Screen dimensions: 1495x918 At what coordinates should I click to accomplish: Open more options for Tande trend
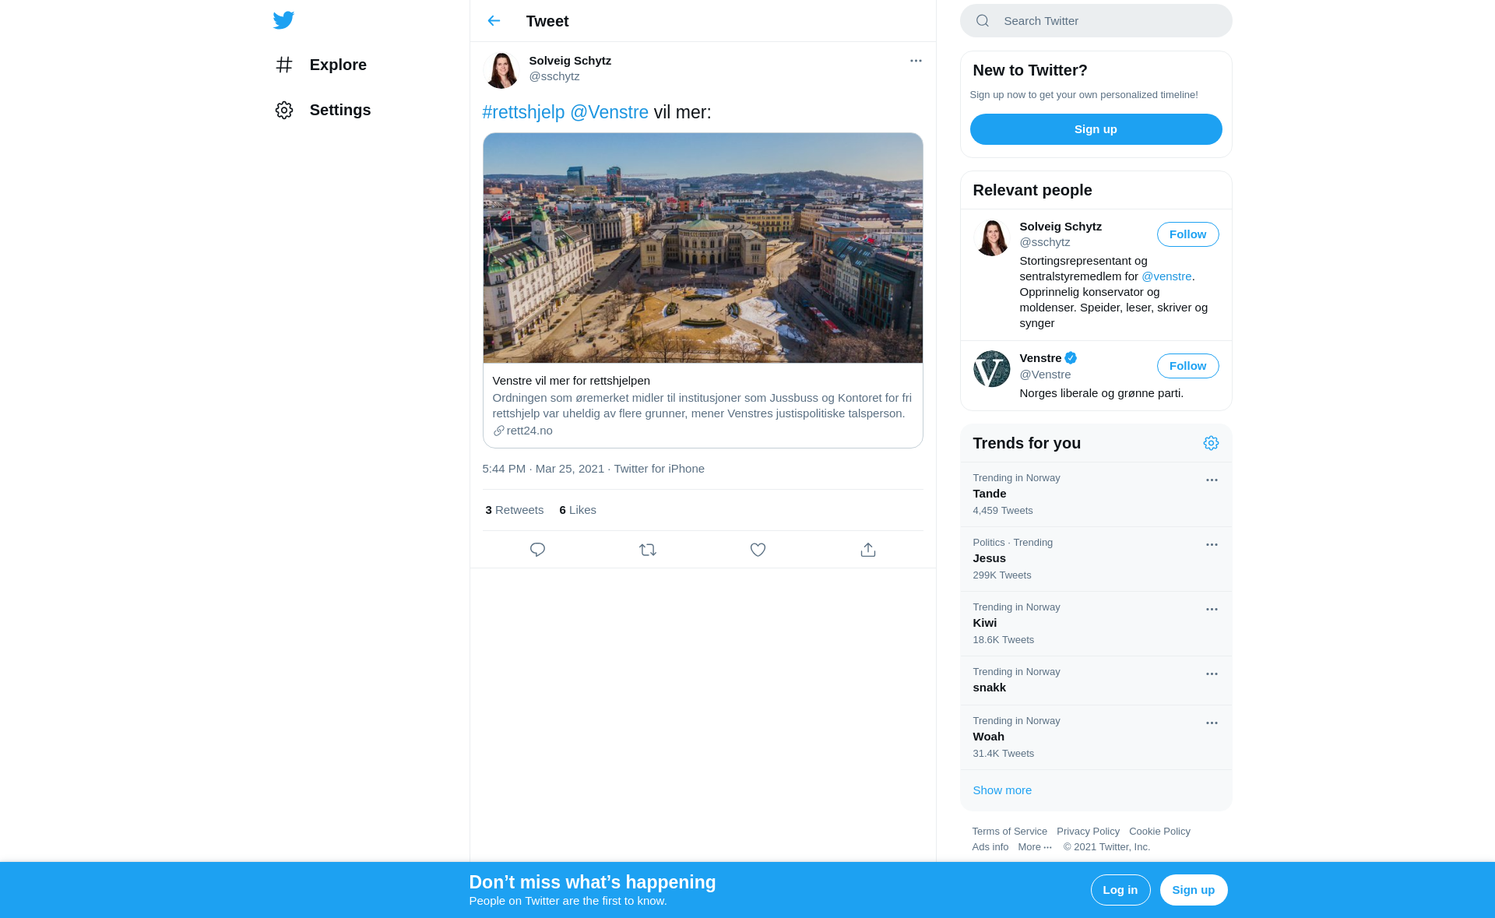1212,480
